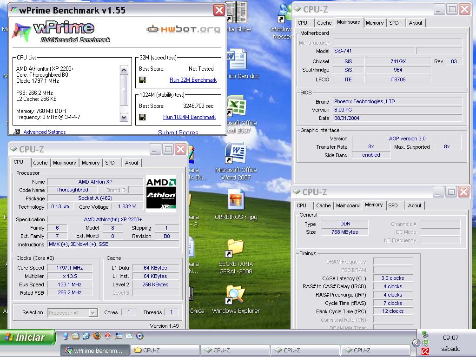
Task: Launch Windows Media Player from quick launch
Action: pos(139,336)
